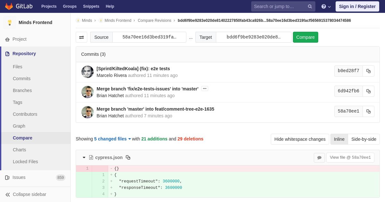
Task: Click Marcelo Rivera's avatar
Action: 88,72
